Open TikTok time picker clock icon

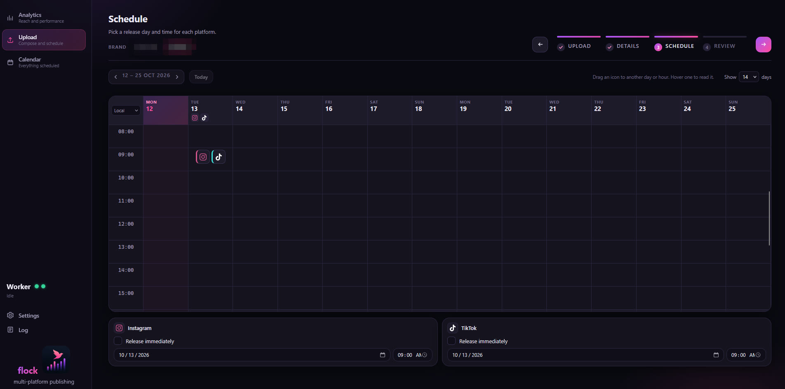click(758, 355)
